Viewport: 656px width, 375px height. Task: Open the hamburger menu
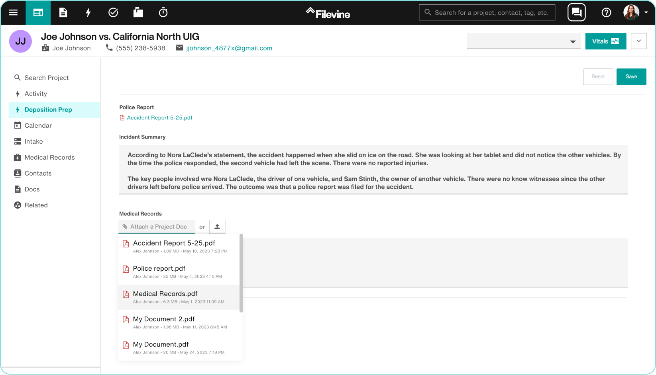point(13,12)
